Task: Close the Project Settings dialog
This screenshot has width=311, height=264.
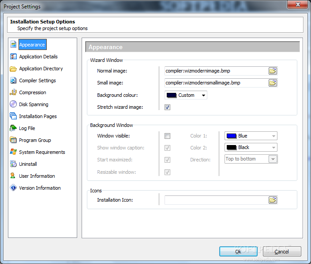Action: point(297,4)
